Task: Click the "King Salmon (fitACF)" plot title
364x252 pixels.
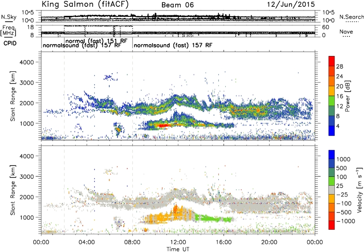Action: [85, 4]
